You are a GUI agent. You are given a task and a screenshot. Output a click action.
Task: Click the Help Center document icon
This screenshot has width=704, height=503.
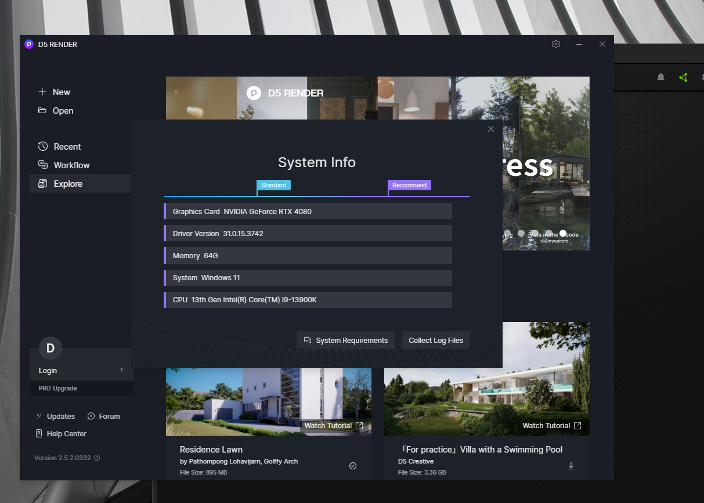[39, 433]
